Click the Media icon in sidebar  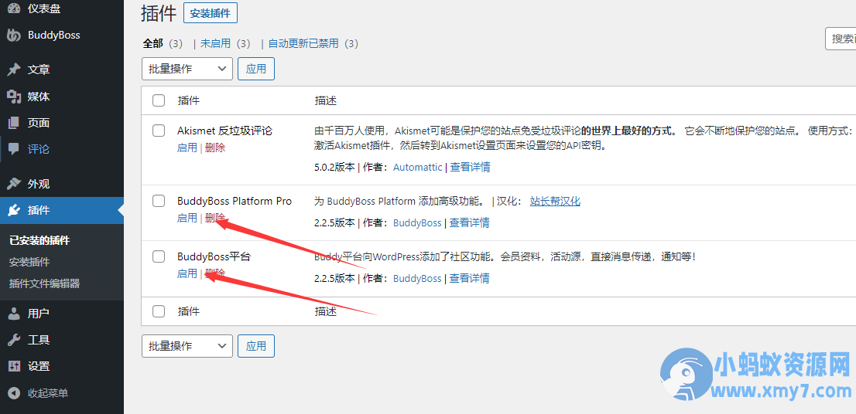click(x=14, y=97)
